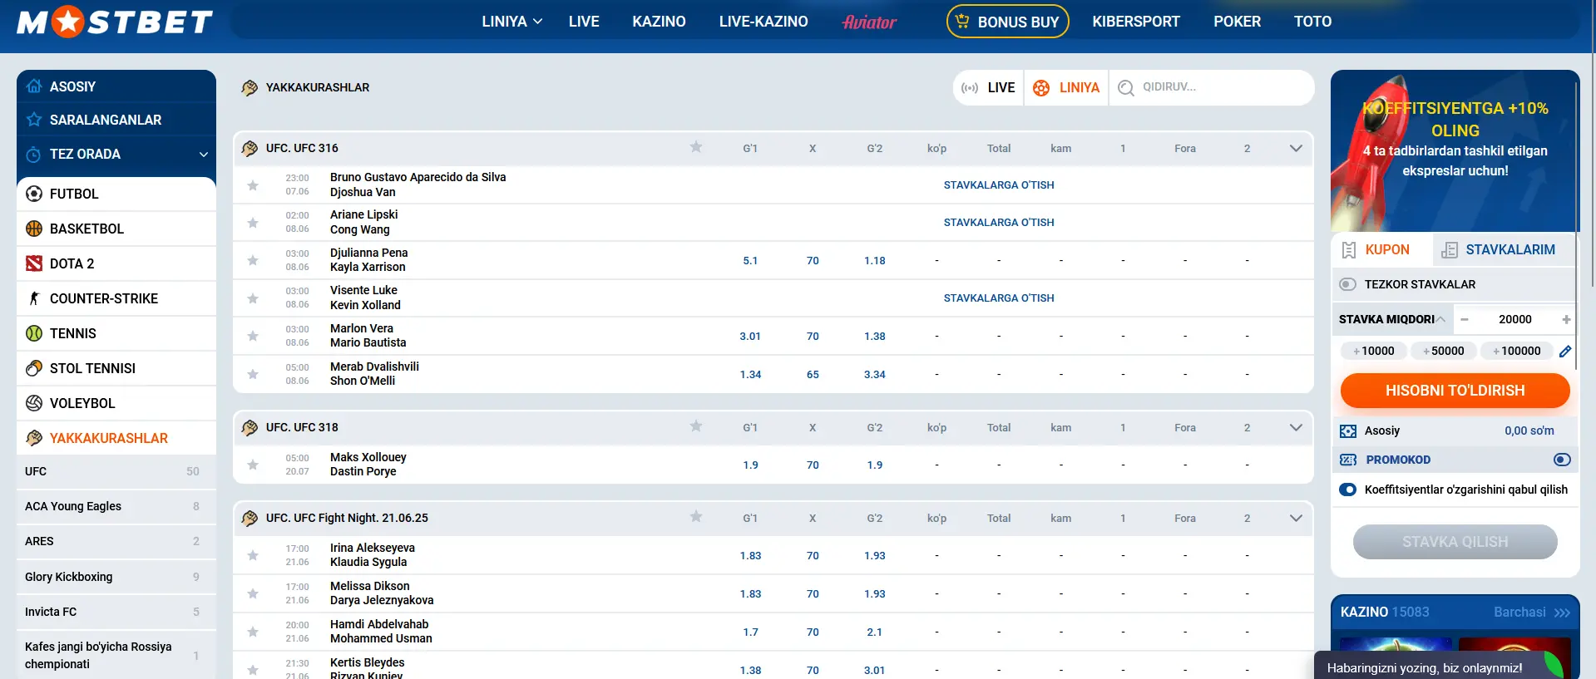Open the LINIYA dropdown in top navigation
1596x679 pixels.
tap(512, 22)
